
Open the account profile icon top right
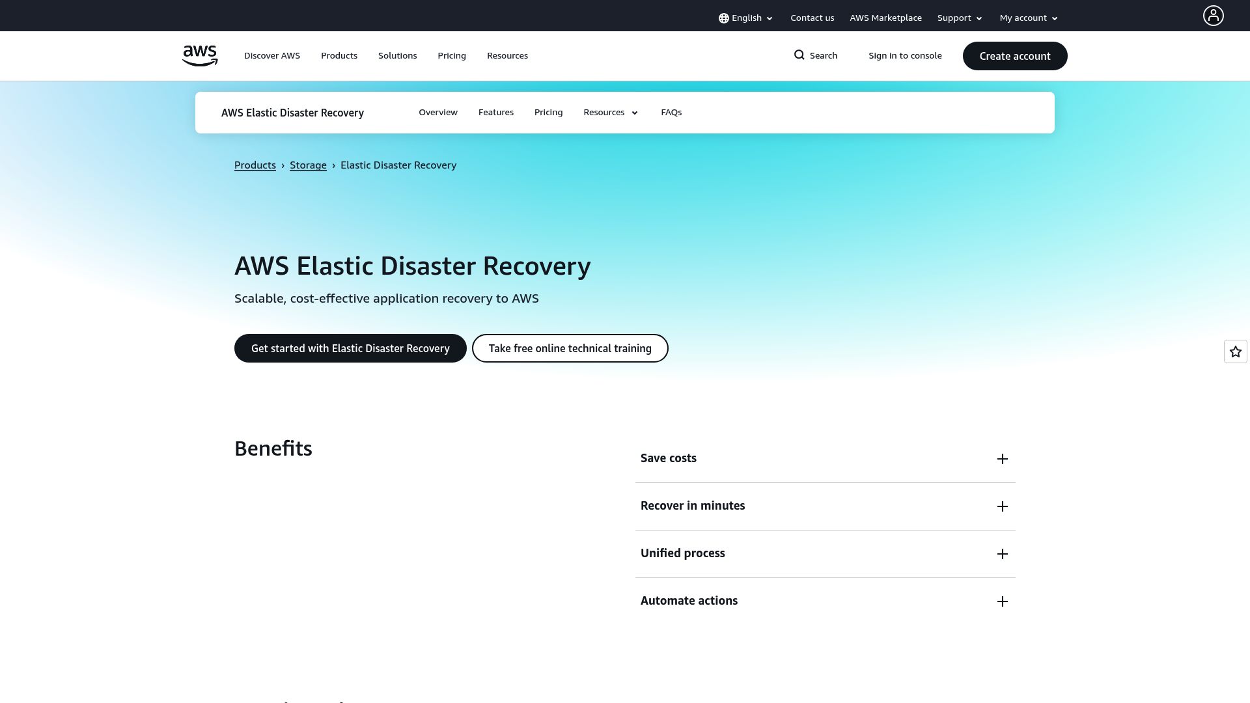[x=1212, y=15]
